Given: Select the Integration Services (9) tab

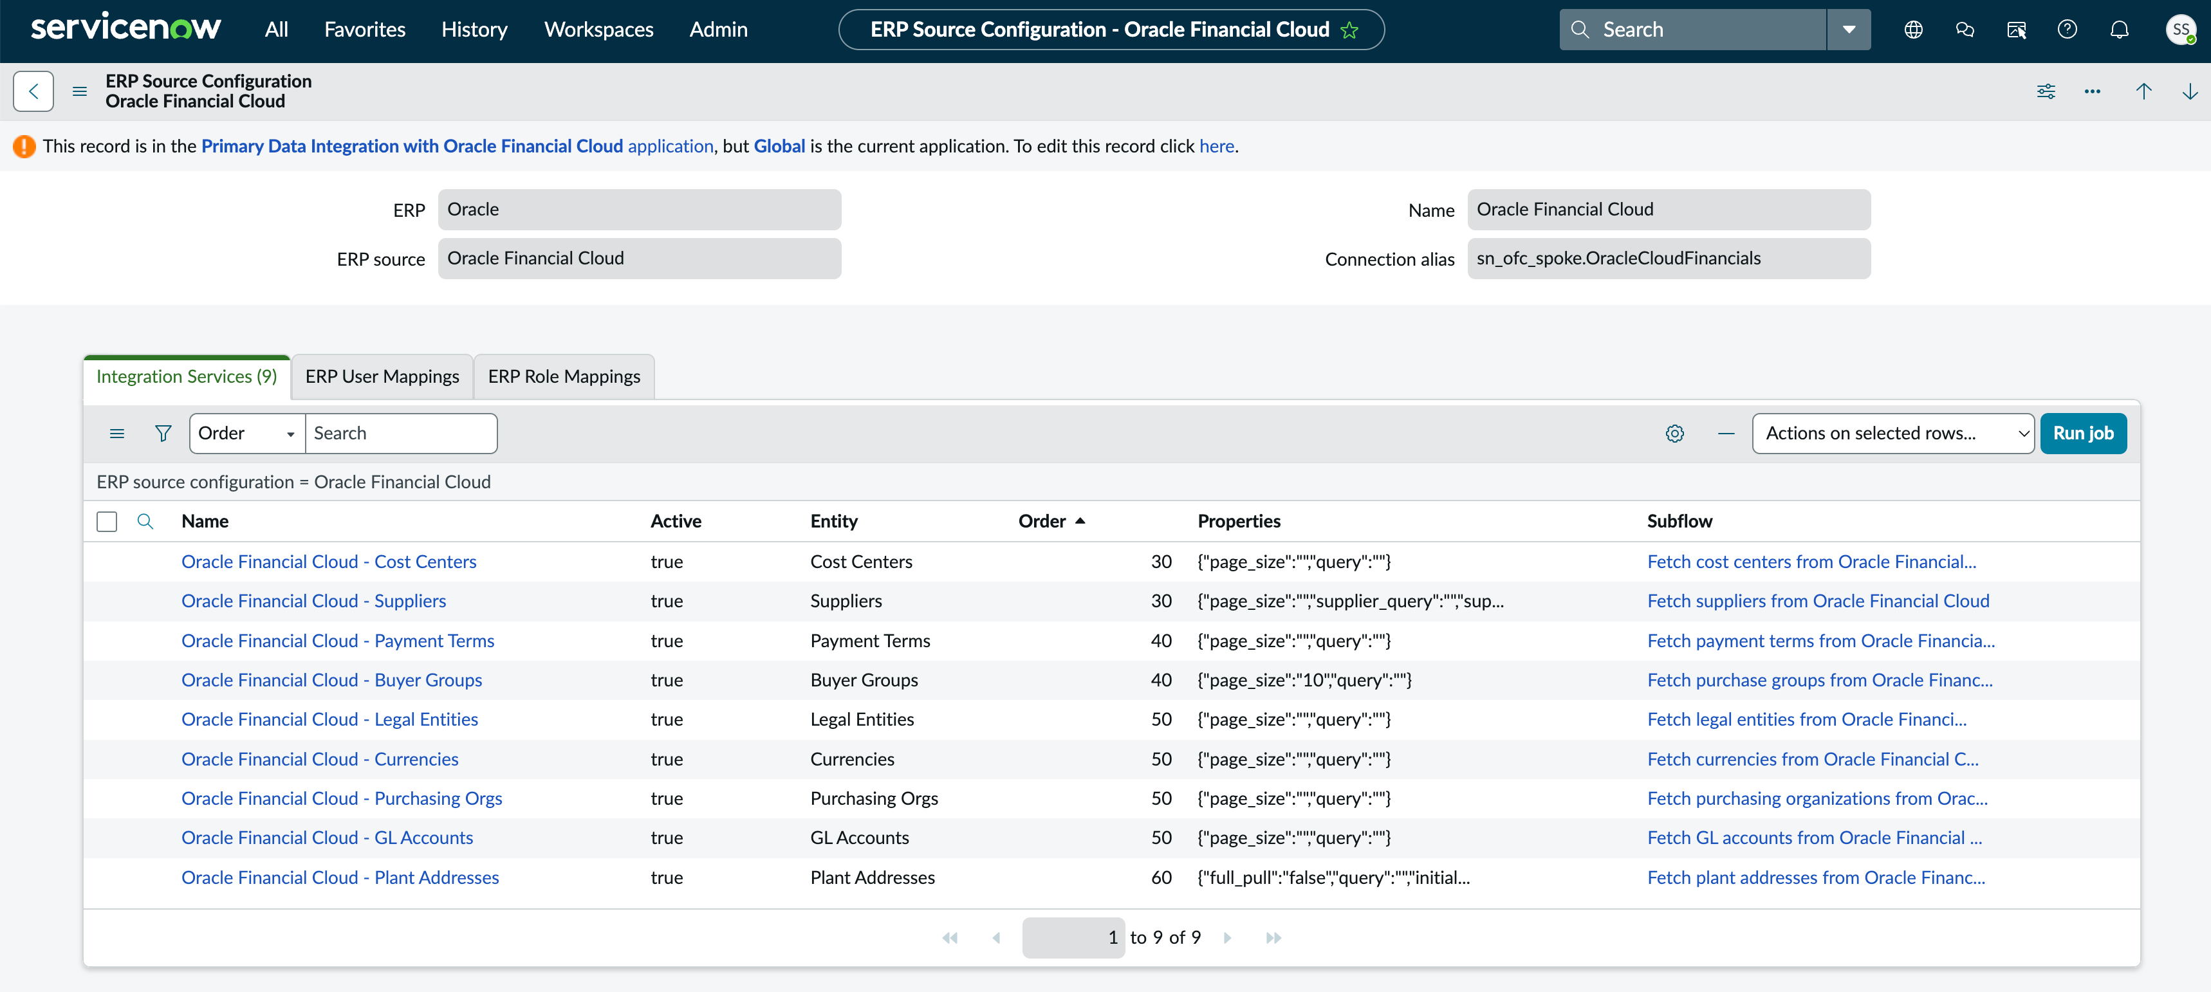Looking at the screenshot, I should (x=186, y=377).
